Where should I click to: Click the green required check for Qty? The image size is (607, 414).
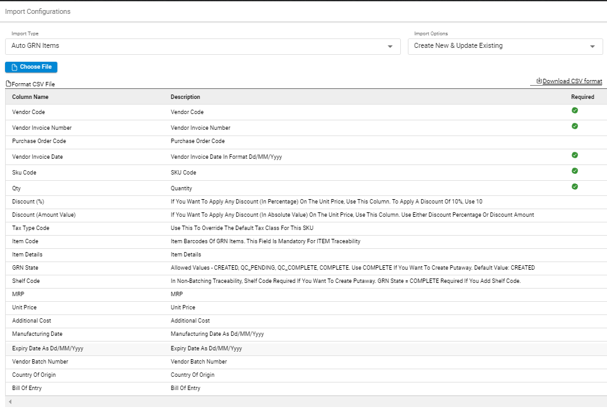click(x=574, y=187)
